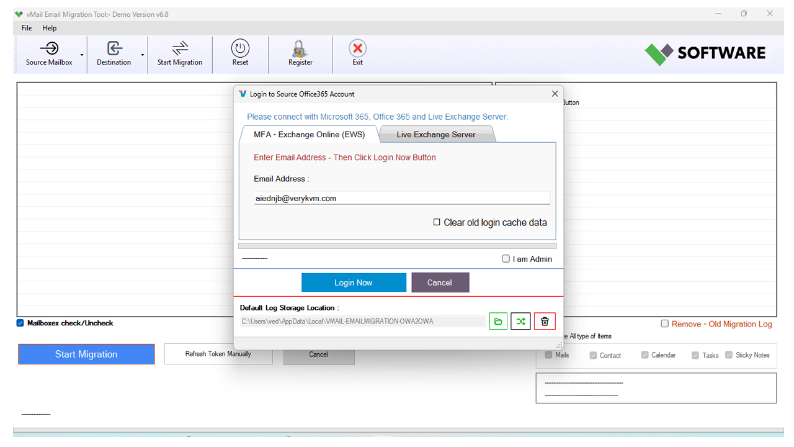Enable Remove - Old Migration Log
The width and height of the screenshot is (794, 447).
pos(665,323)
